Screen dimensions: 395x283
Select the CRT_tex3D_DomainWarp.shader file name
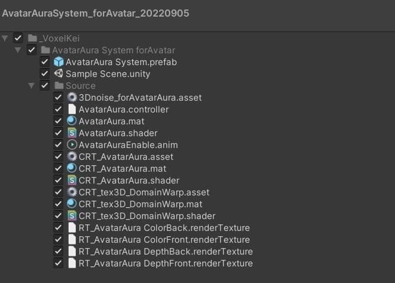click(x=147, y=216)
